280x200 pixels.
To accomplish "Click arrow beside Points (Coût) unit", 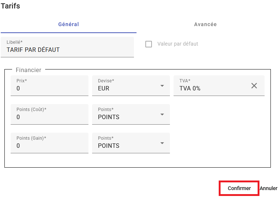I will coord(162,114).
